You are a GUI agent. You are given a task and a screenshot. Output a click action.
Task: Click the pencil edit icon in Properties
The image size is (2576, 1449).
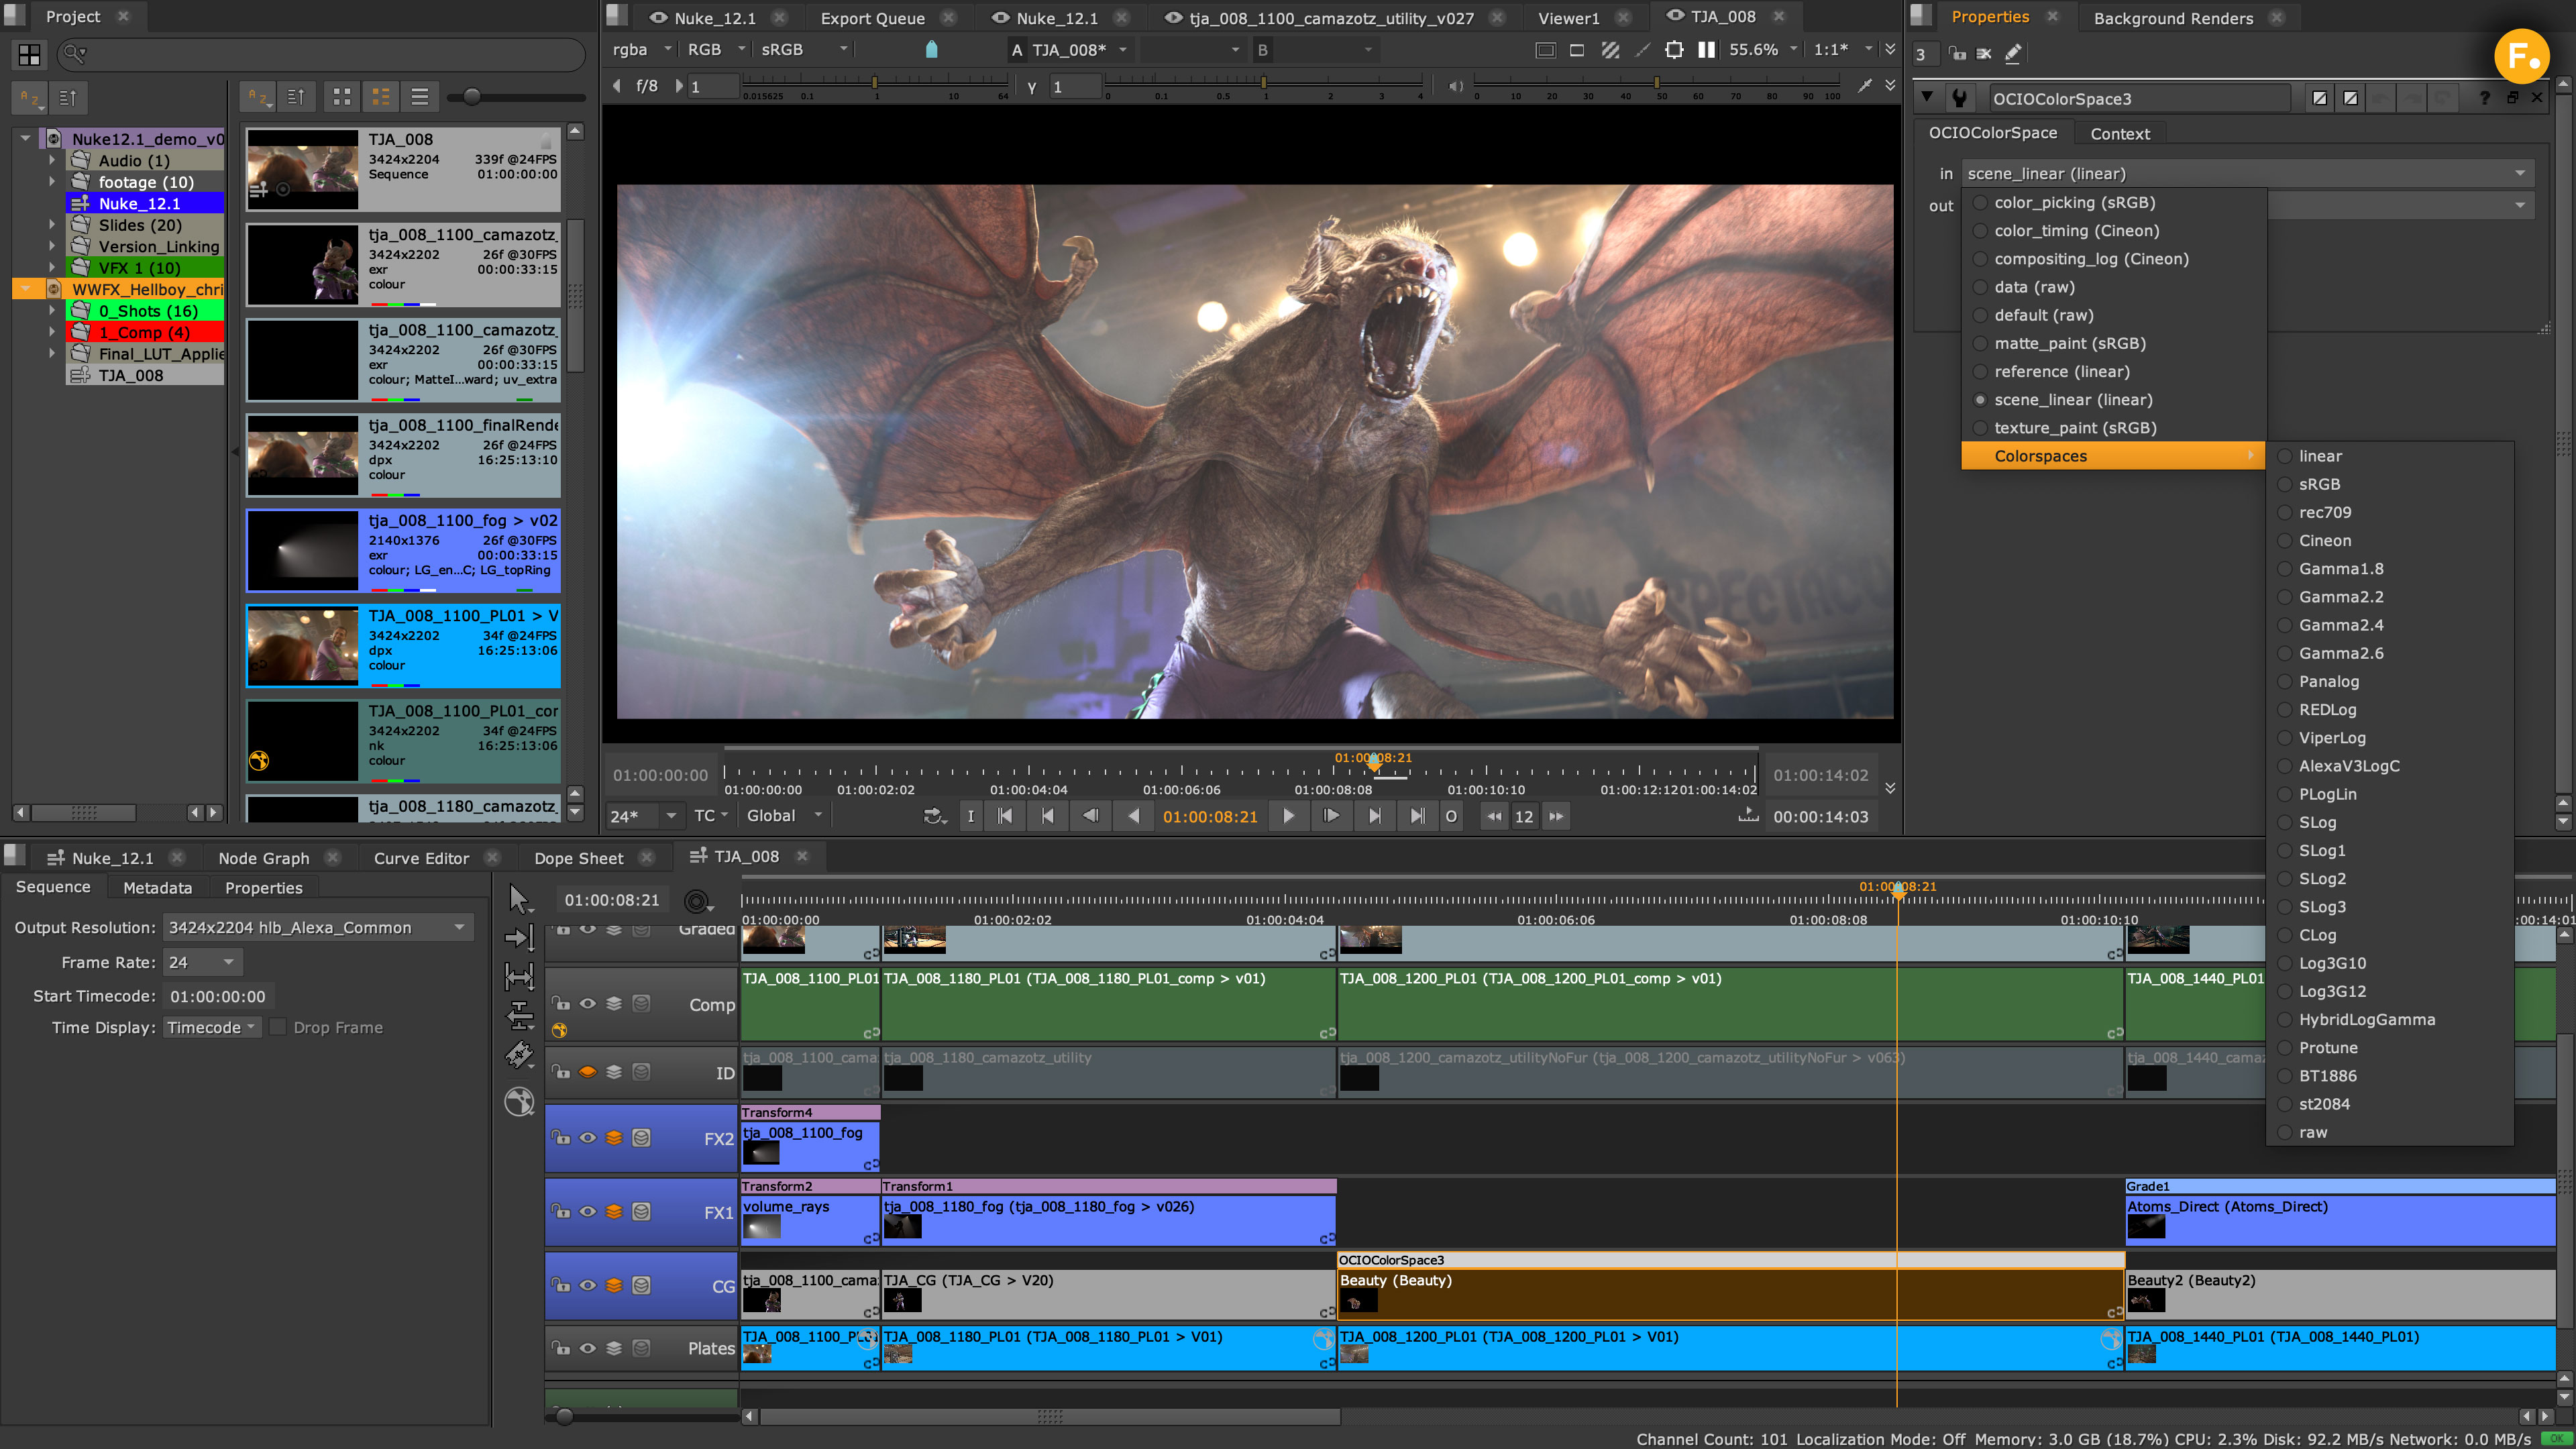point(2013,54)
